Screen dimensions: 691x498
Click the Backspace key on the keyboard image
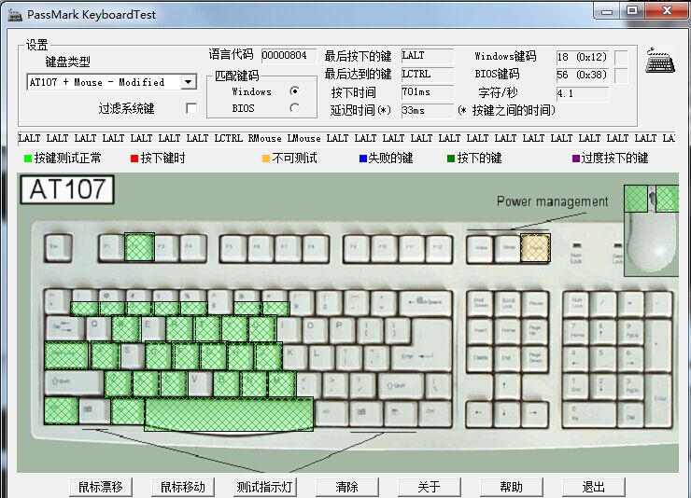(425, 303)
